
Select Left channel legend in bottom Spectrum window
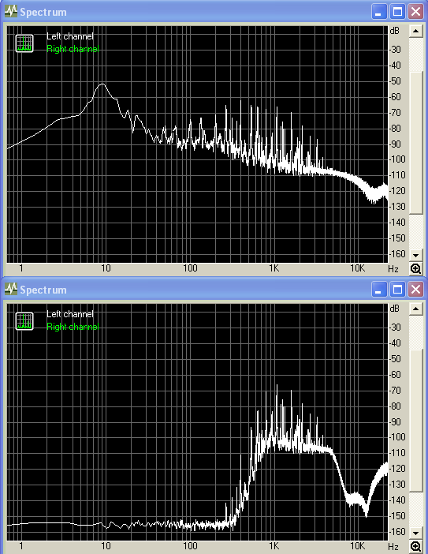pyautogui.click(x=70, y=314)
